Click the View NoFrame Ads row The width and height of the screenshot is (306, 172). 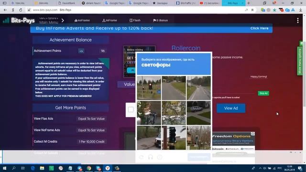[x=70, y=130]
